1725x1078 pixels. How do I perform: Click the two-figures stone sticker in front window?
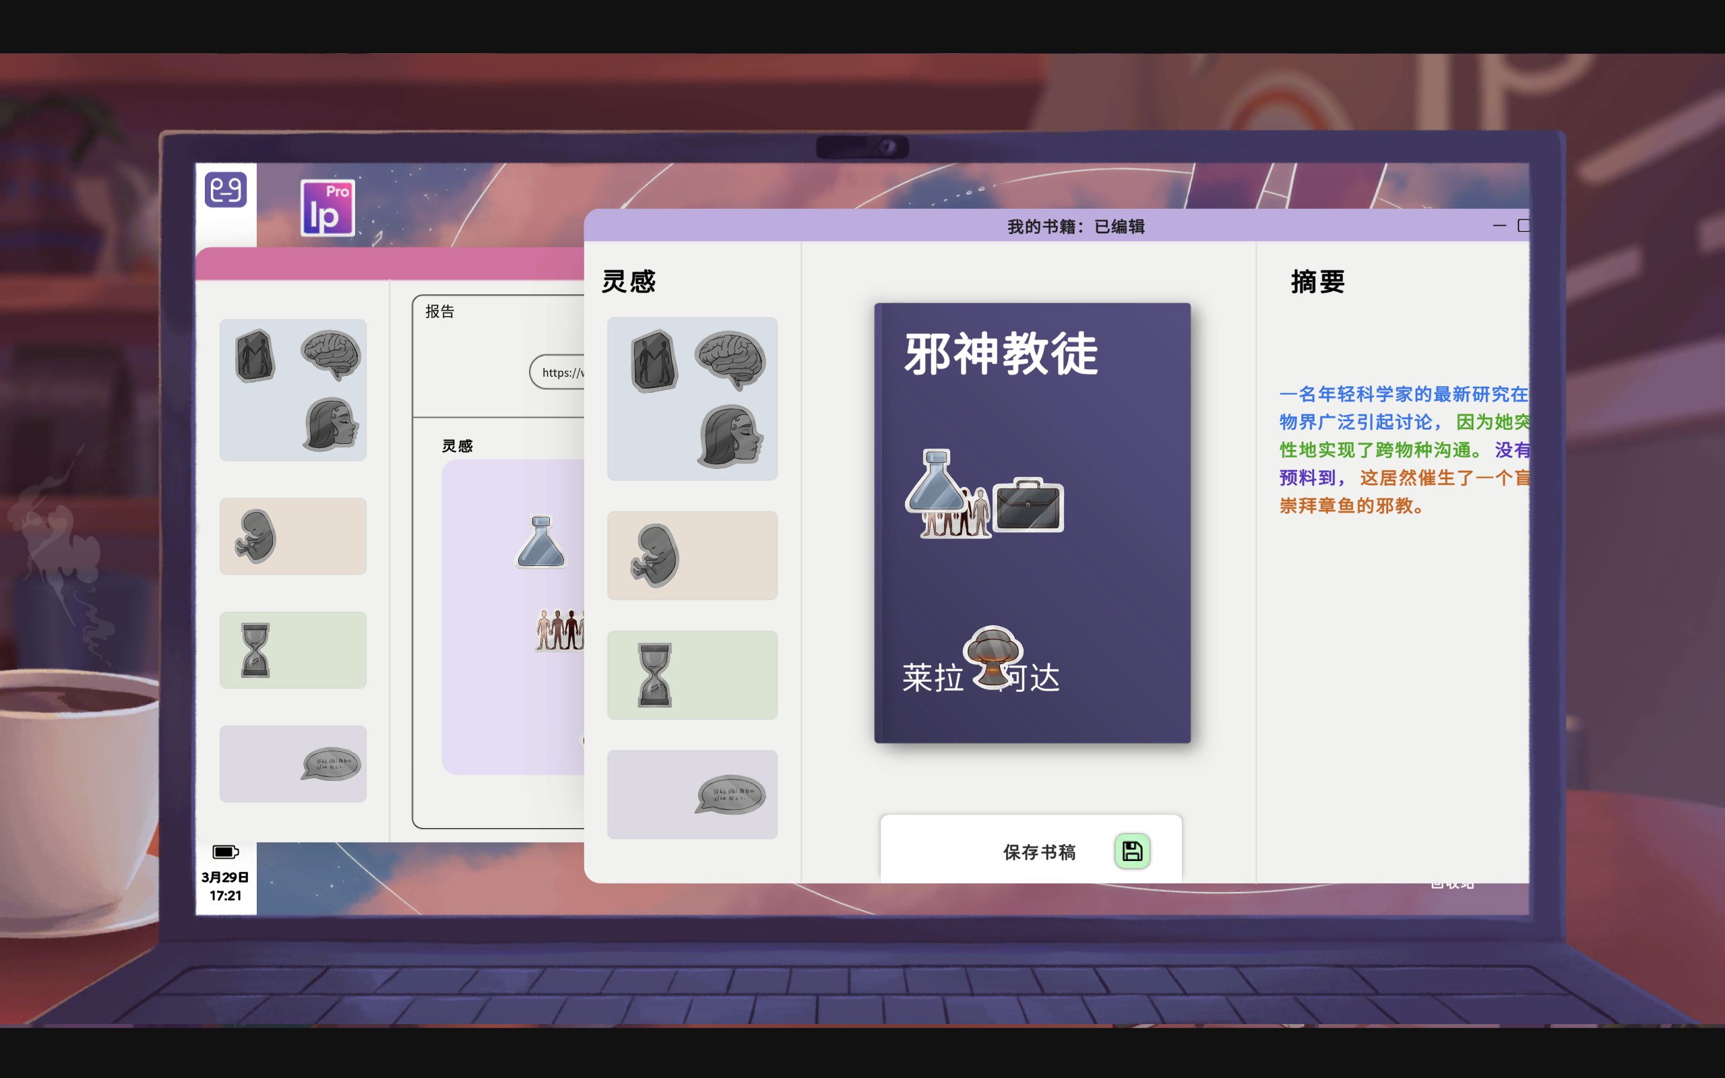tap(654, 362)
